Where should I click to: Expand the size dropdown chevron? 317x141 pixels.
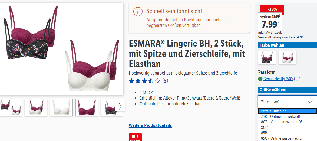click(x=310, y=102)
